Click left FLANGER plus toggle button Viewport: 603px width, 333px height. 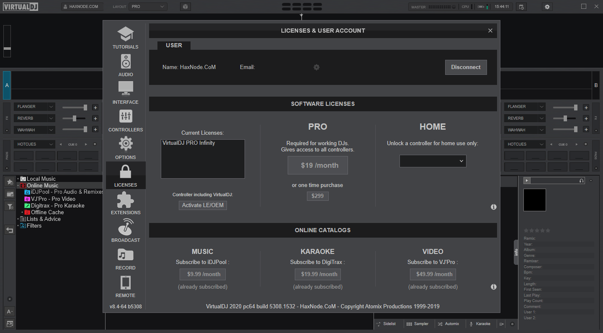pyautogui.click(x=95, y=108)
